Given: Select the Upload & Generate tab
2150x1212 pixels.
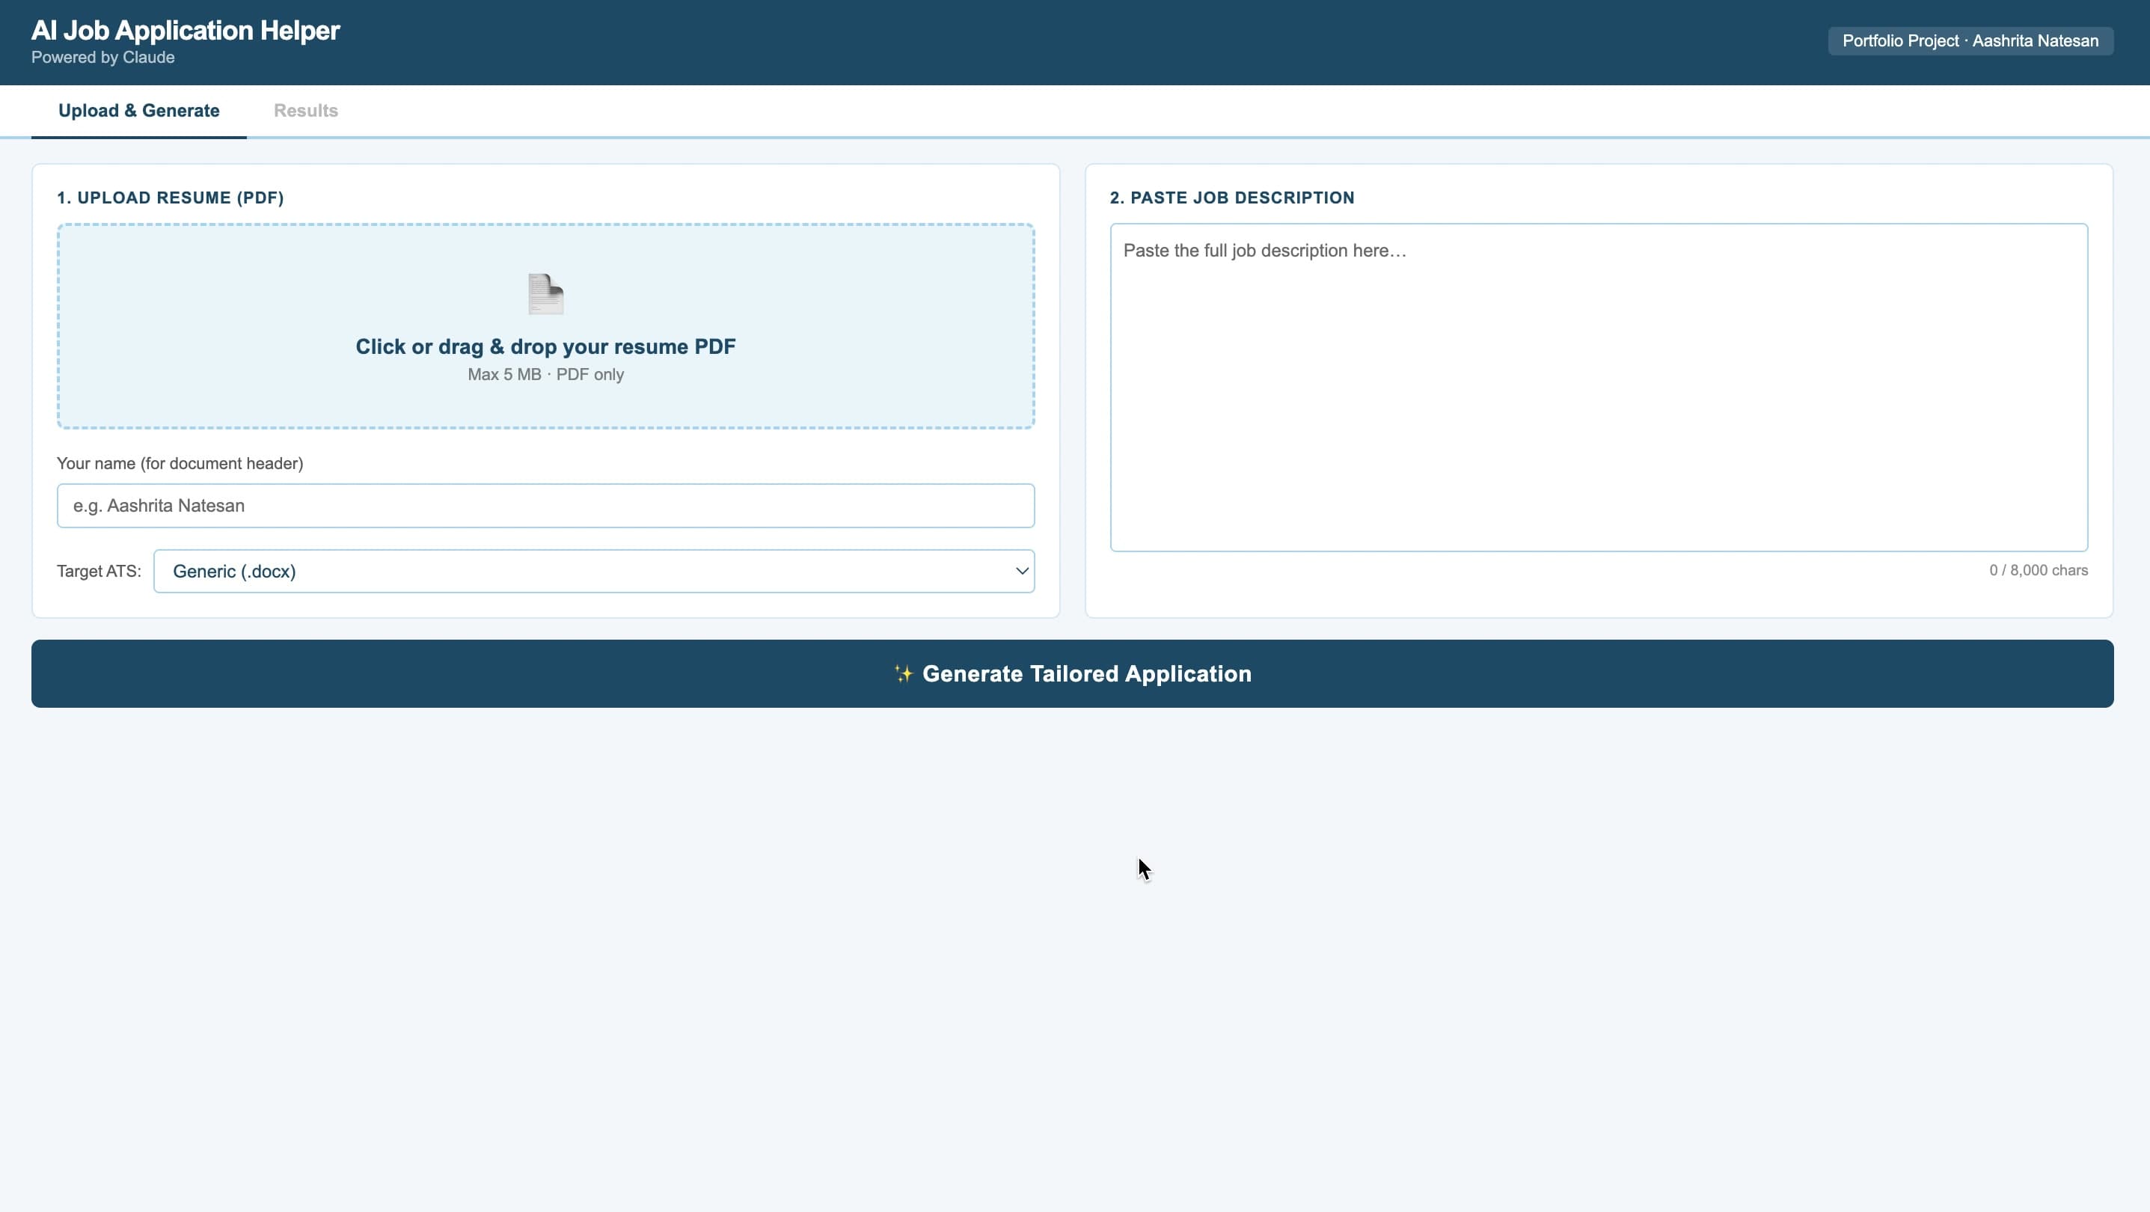Looking at the screenshot, I should [138, 111].
